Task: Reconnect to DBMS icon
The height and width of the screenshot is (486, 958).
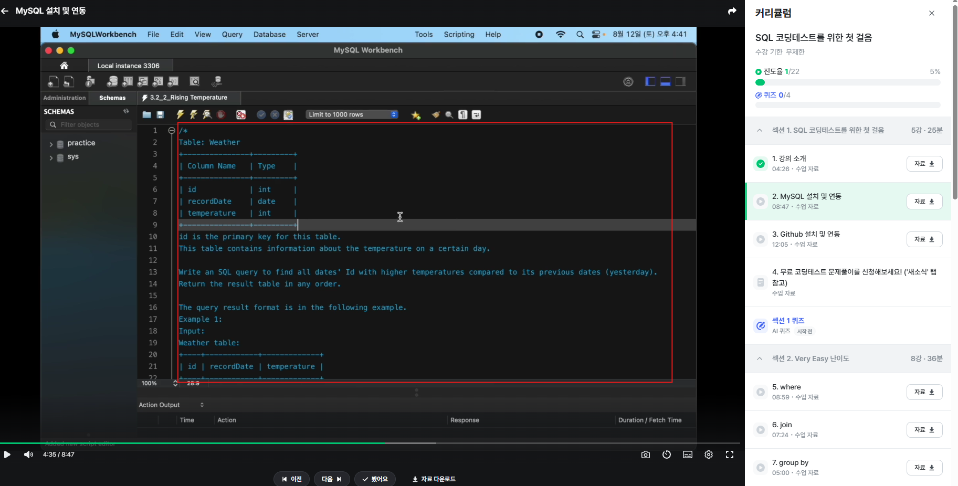Action: 217,81
